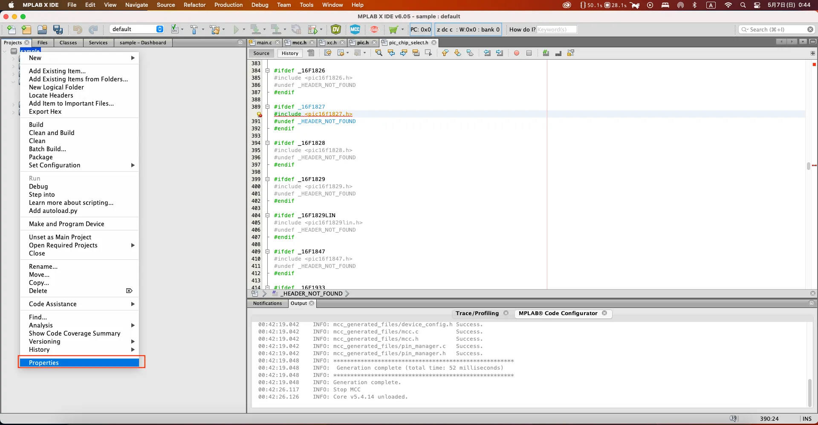Click the Save All disks icon

coord(58,29)
